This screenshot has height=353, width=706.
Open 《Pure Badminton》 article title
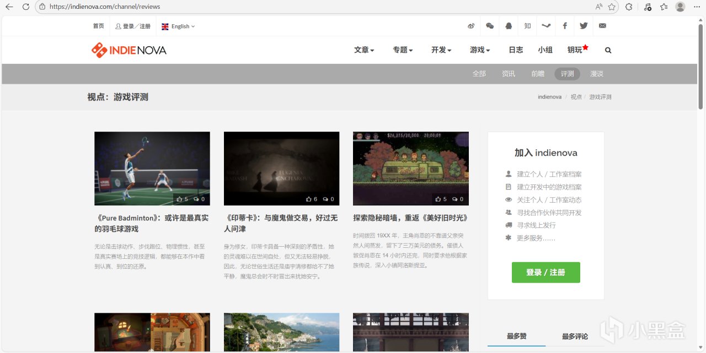coord(152,223)
